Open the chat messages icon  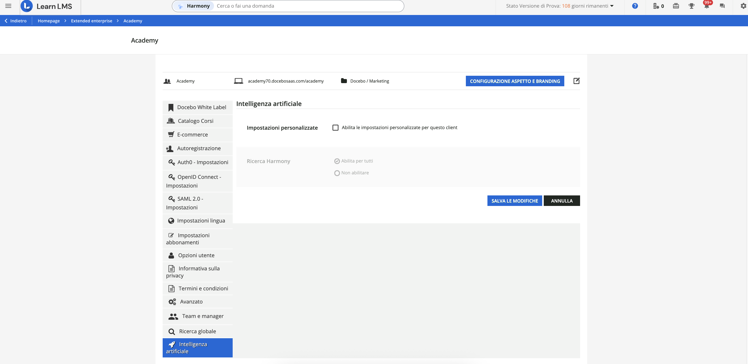click(722, 6)
